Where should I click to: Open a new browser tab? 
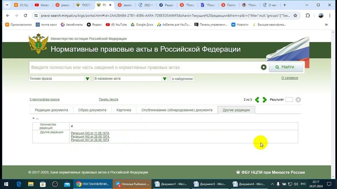(285, 5)
